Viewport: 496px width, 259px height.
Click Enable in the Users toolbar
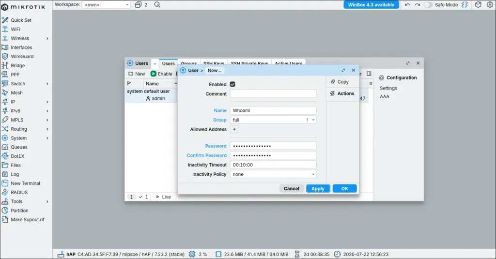tap(161, 74)
